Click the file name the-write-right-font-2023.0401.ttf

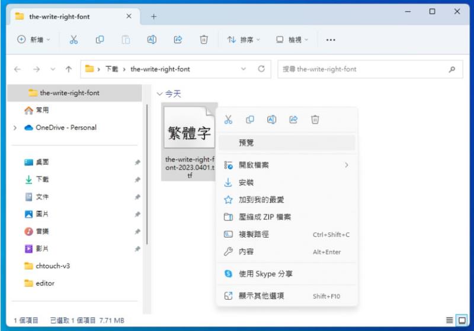tap(190, 167)
